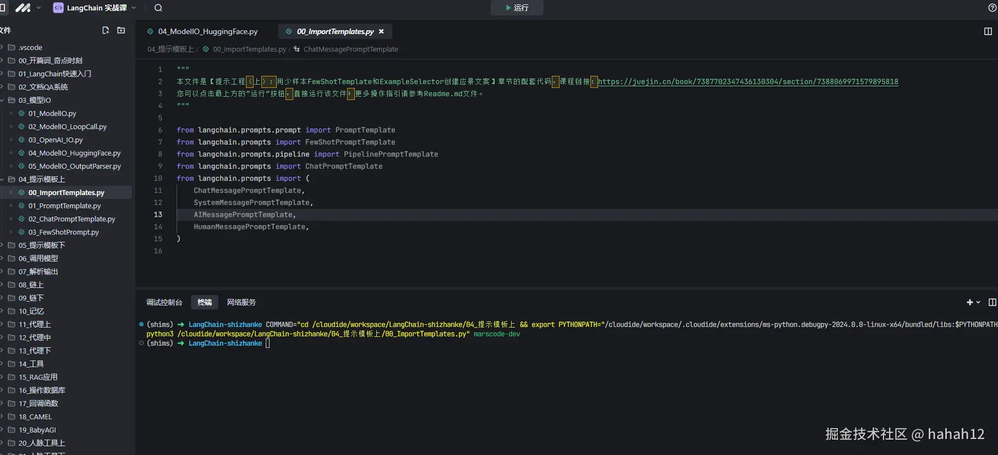Click the new folder icon
Screen dimensions: 998x455
121,30
